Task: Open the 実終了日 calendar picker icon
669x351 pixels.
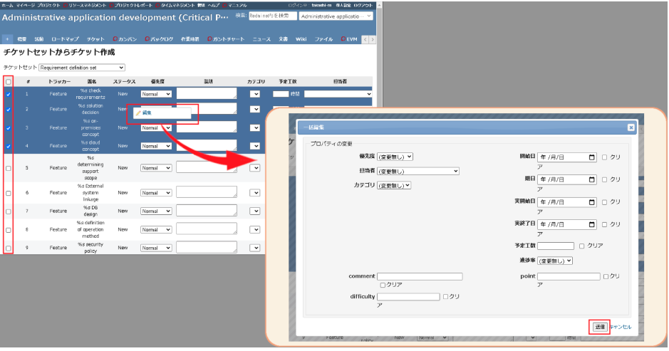Action: coord(591,224)
